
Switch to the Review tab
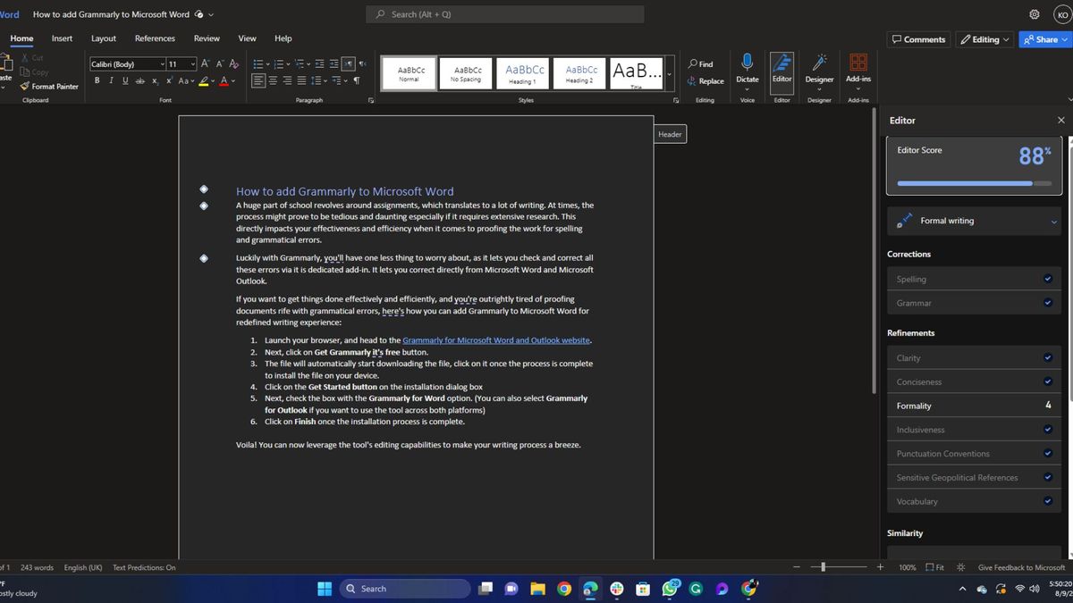click(207, 38)
